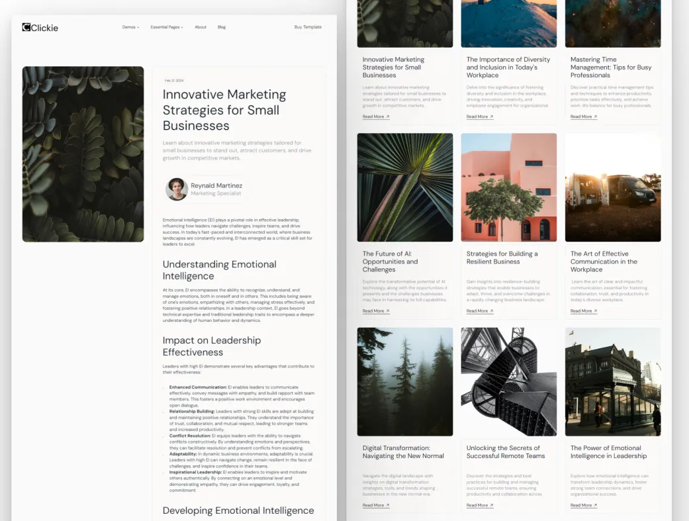Click the Impact on Leadership Effectiveness heading
The height and width of the screenshot is (521, 689).
pyautogui.click(x=211, y=346)
